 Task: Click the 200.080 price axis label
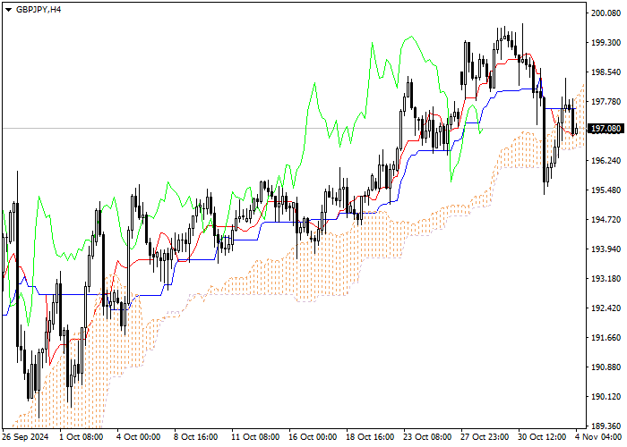606,13
